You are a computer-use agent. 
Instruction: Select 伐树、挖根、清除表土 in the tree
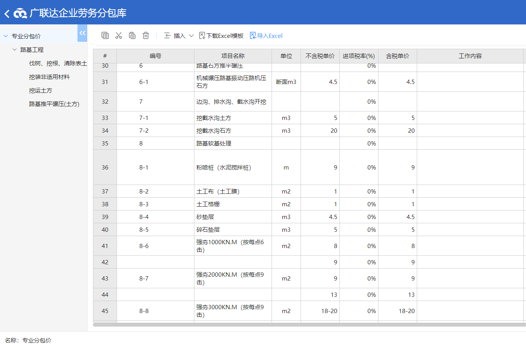tap(58, 63)
